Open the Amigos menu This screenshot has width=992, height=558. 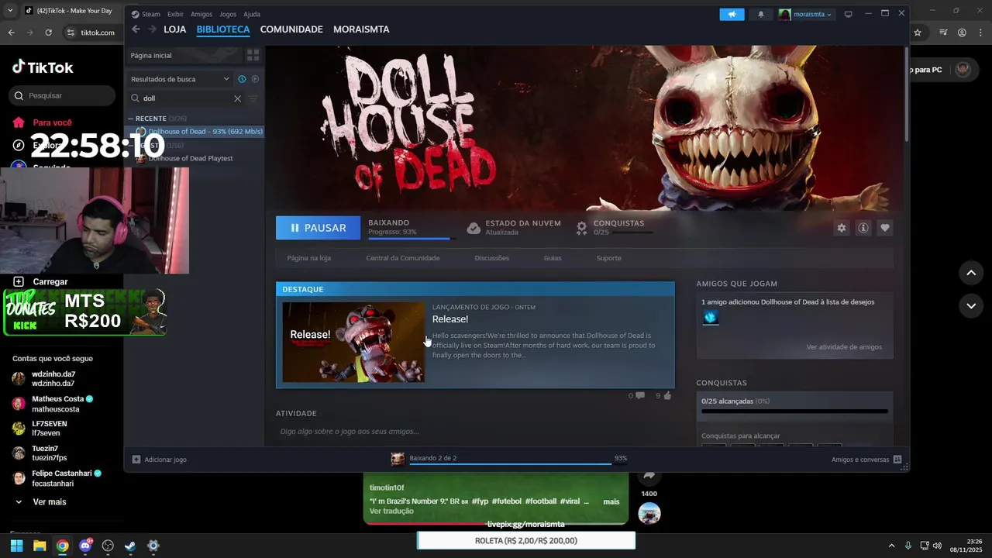click(x=201, y=14)
